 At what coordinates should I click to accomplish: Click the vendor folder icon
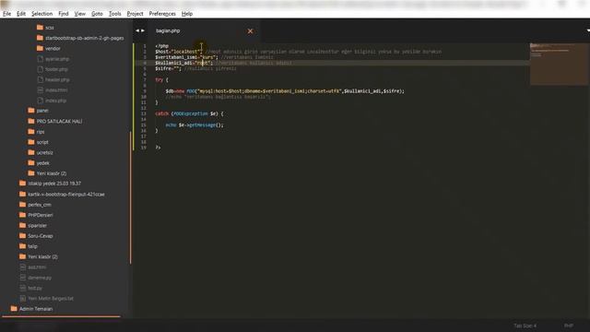coord(41,48)
